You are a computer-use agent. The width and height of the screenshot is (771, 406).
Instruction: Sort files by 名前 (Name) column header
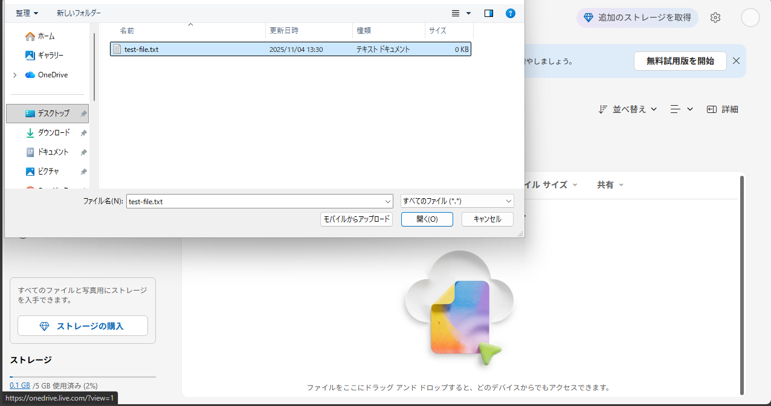pyautogui.click(x=127, y=30)
